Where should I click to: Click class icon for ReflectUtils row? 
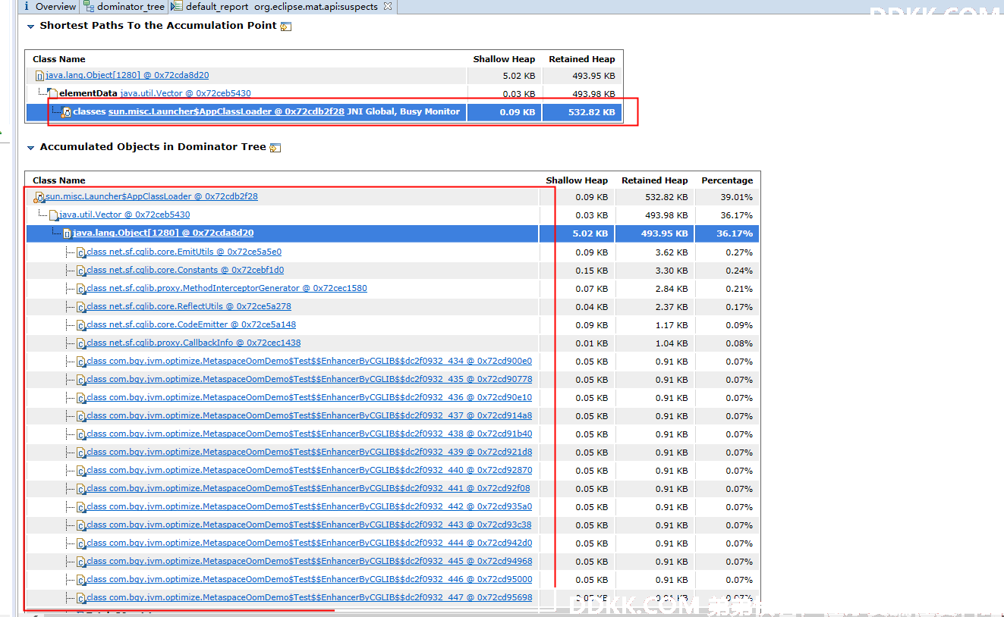pos(80,307)
